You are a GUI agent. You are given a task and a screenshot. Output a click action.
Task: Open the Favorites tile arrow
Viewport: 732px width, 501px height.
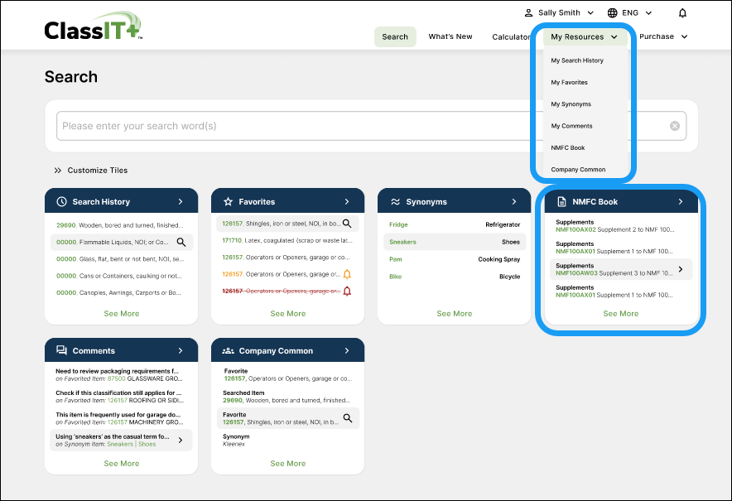347,202
